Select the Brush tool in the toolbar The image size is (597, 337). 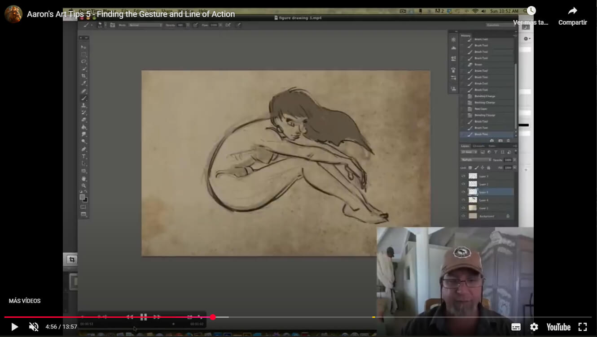[84, 98]
